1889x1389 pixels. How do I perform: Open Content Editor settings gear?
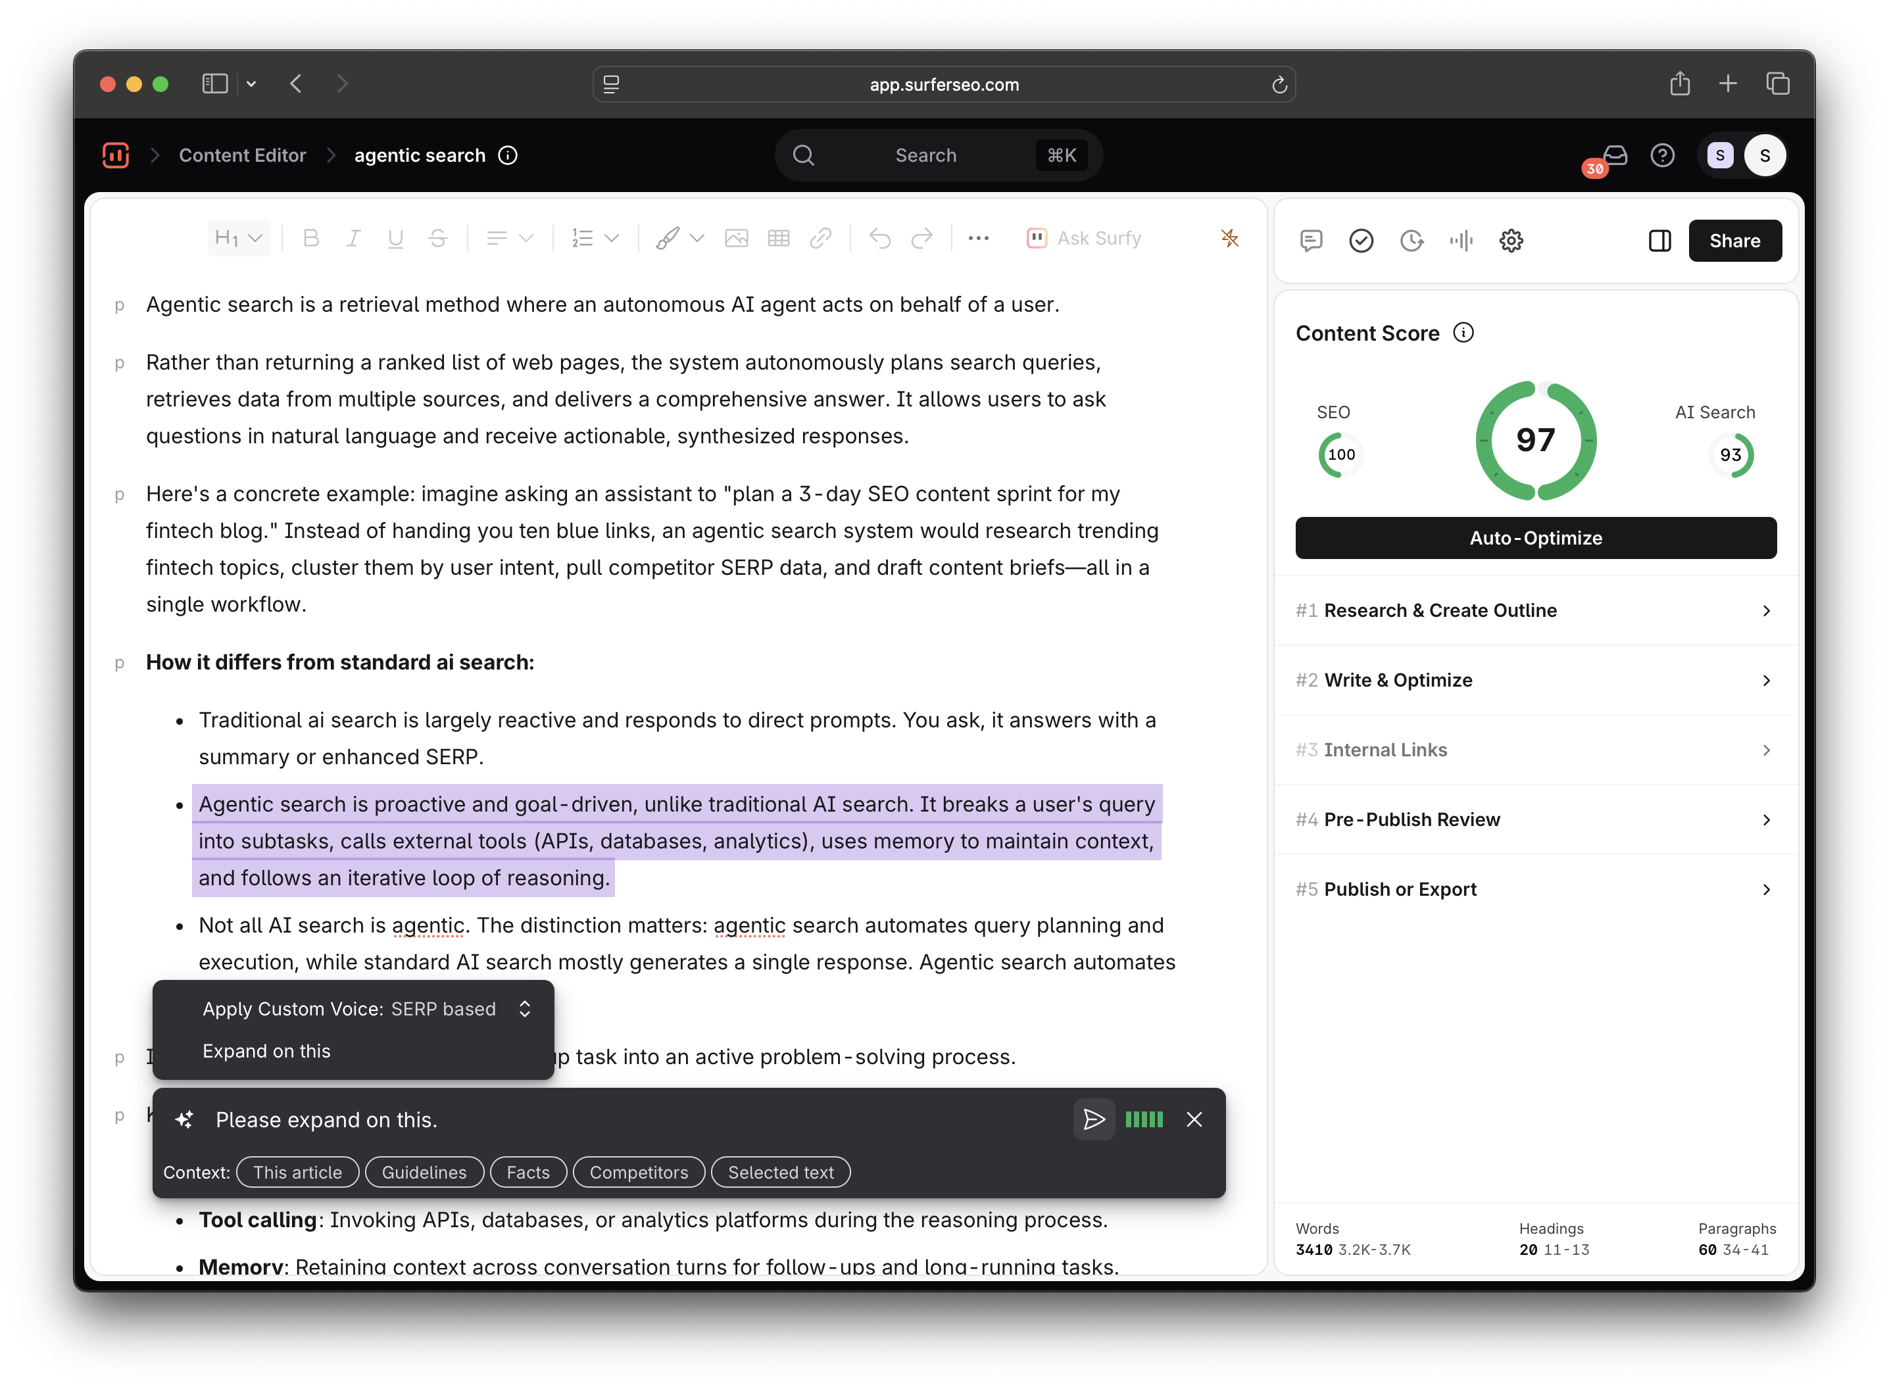tap(1511, 241)
